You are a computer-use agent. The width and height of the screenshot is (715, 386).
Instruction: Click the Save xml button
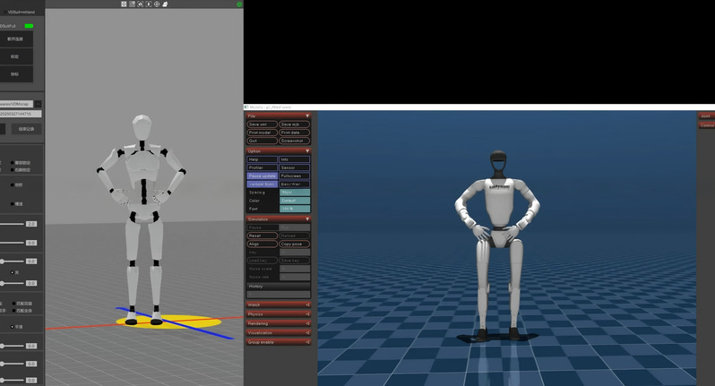(263, 124)
